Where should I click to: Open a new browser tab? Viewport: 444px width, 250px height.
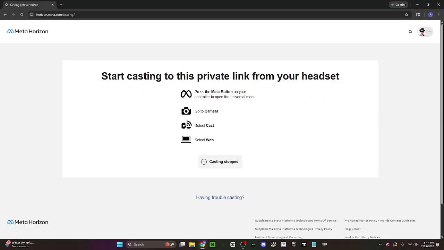pyautogui.click(x=61, y=5)
